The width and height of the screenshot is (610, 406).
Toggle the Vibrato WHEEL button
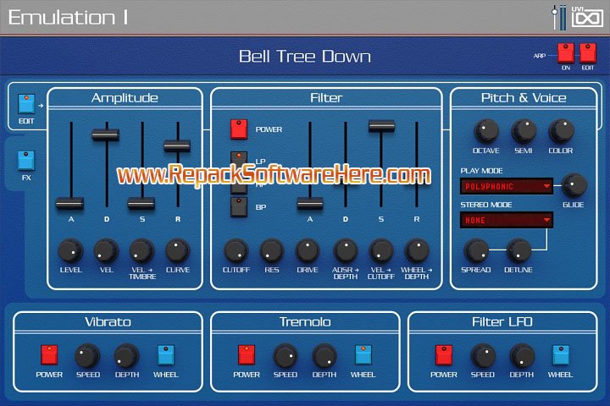166,354
